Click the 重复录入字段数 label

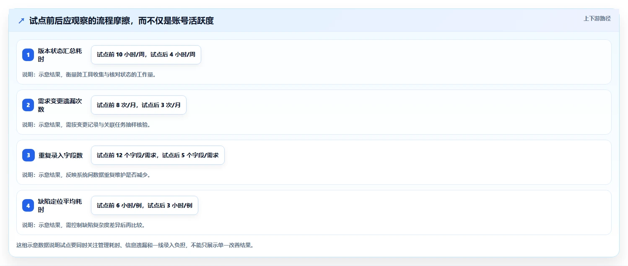pyautogui.click(x=60, y=155)
